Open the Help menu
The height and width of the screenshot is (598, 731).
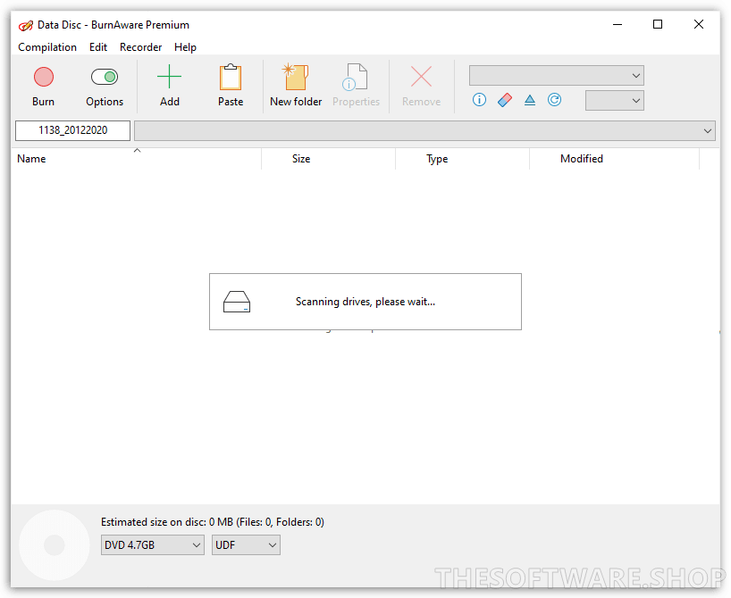[185, 47]
